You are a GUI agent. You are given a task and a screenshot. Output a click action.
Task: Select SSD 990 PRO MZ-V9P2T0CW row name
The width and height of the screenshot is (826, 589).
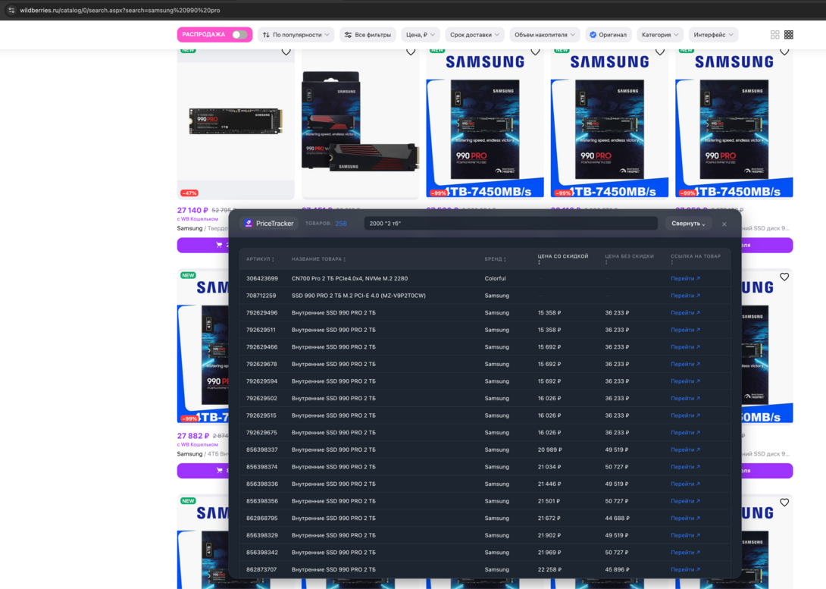click(358, 296)
